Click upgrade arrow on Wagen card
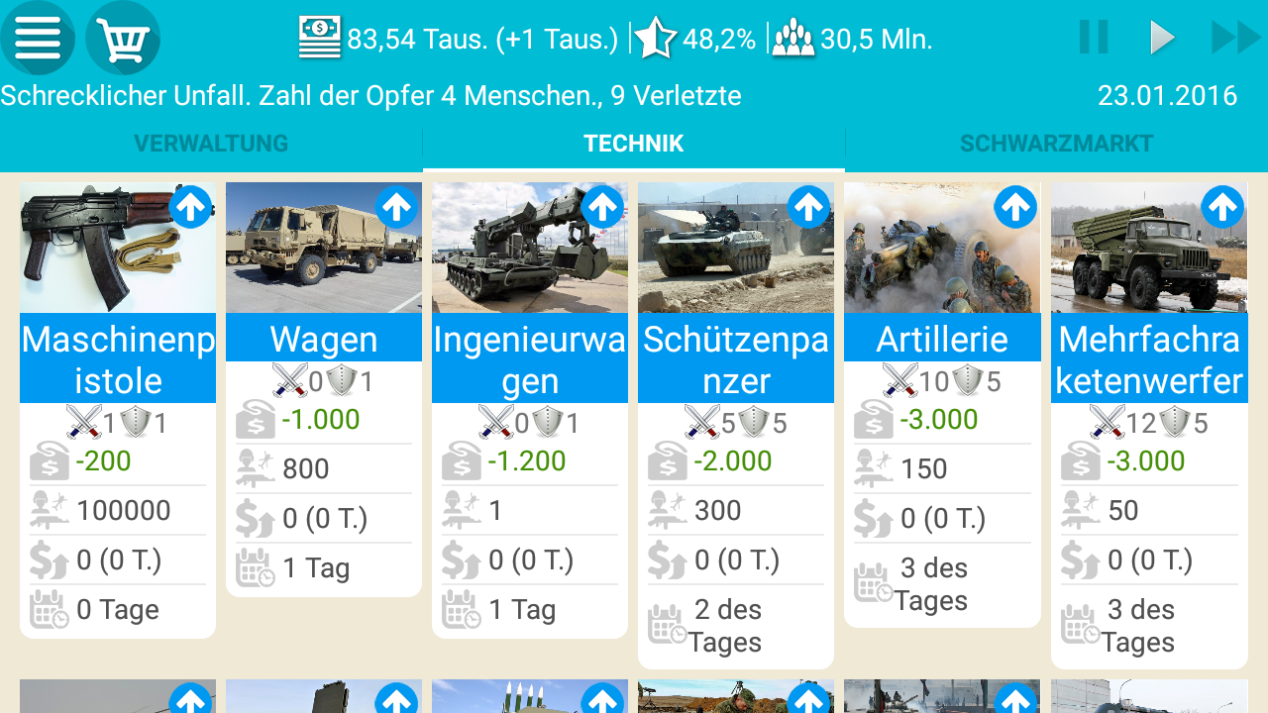 (x=396, y=207)
